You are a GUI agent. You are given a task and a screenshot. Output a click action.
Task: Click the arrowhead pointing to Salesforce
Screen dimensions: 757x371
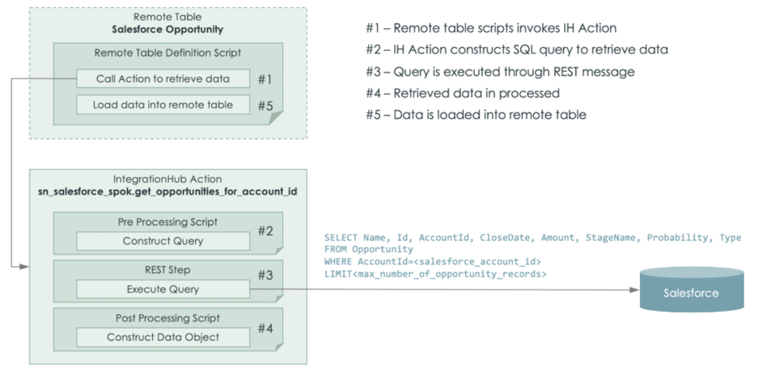click(633, 290)
